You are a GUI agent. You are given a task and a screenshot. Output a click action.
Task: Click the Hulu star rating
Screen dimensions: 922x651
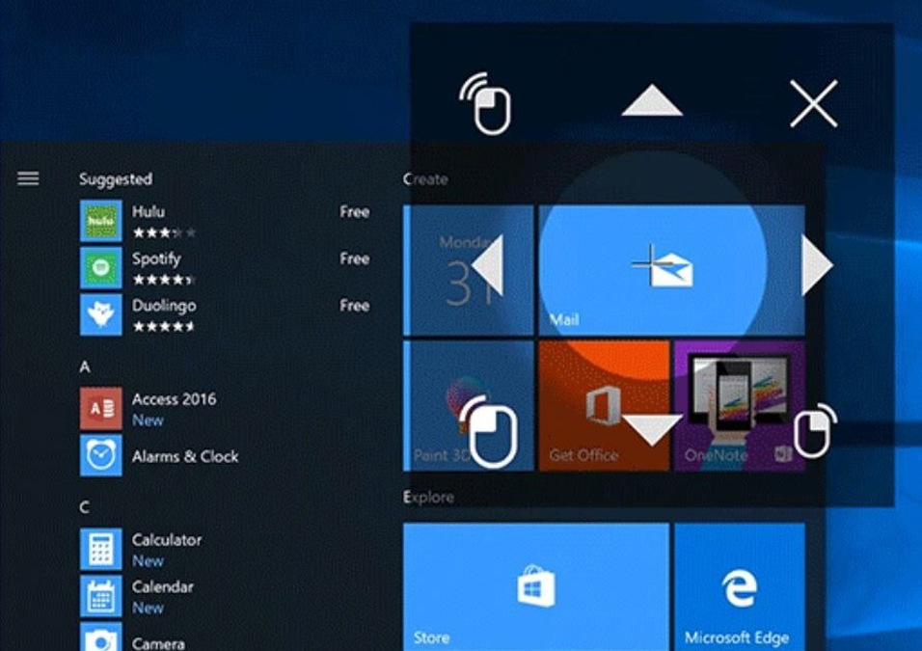(164, 232)
